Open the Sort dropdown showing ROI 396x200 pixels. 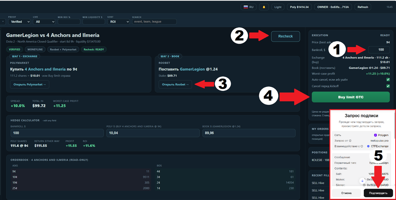118,21
